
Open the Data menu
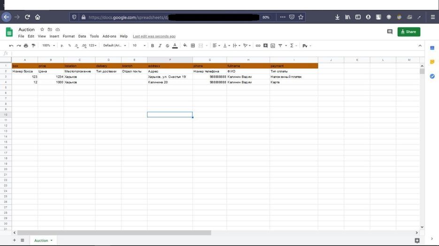82,37
